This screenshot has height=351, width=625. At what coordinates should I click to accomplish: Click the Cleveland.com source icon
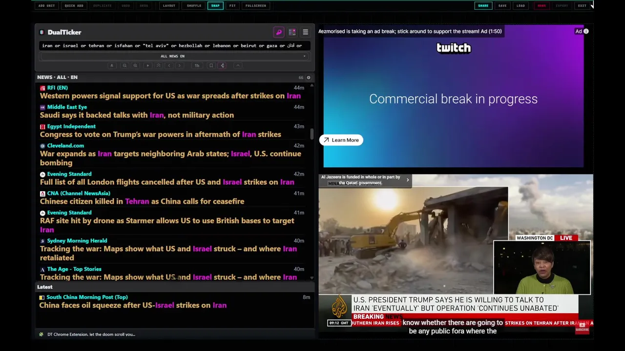42,146
